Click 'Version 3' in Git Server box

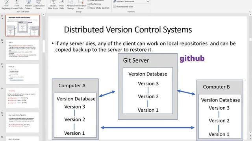[x=148, y=83]
